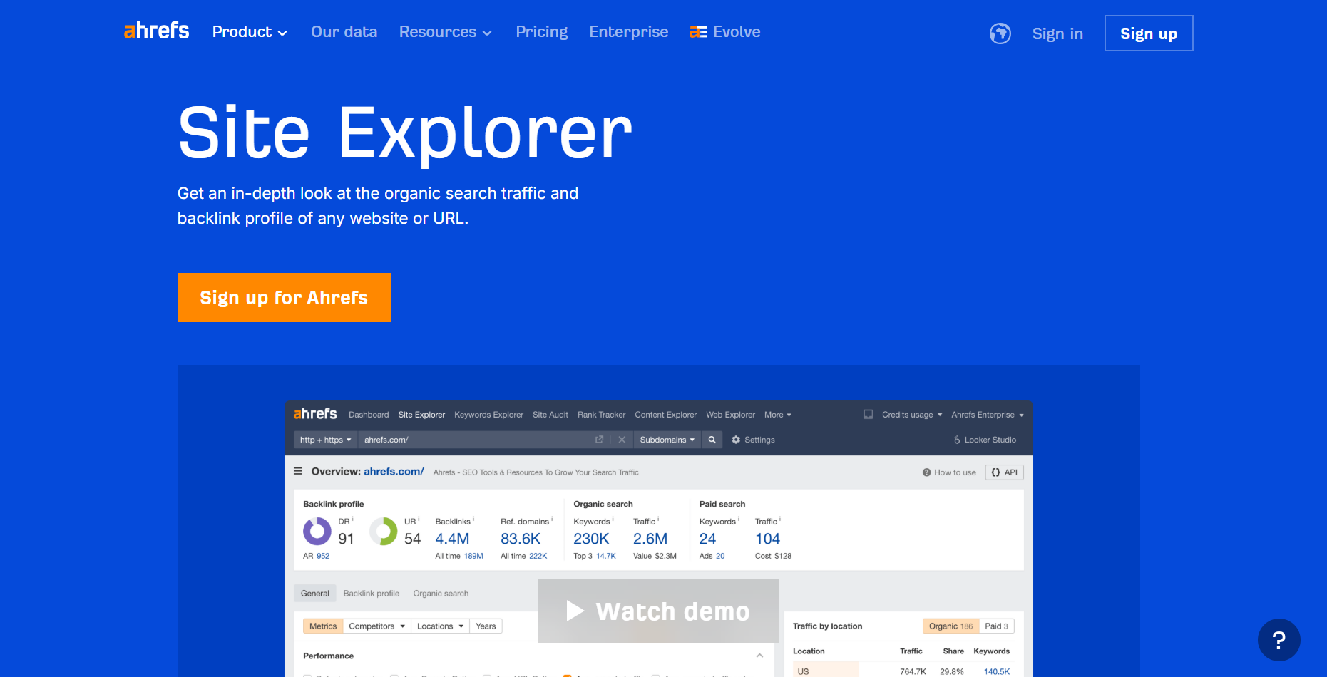The image size is (1327, 677).
Task: Toggle the hamburger menu next to Overview
Action: click(298, 471)
